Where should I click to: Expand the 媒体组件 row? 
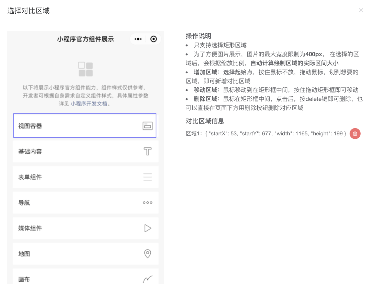(86, 228)
